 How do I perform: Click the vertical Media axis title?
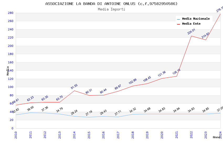(x=8, y=71)
